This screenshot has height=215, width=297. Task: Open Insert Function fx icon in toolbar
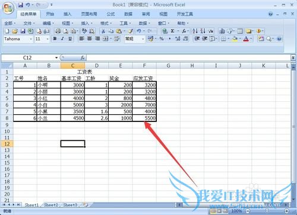(x=184, y=31)
